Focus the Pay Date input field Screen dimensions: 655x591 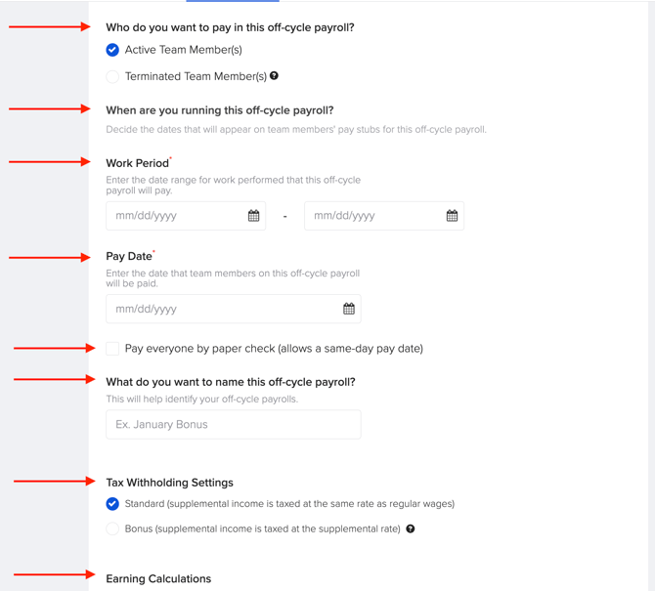[x=234, y=309]
